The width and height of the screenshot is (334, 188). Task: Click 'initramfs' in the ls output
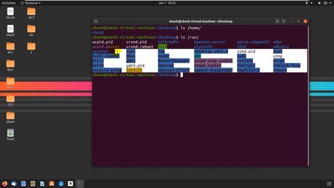pos(168,42)
